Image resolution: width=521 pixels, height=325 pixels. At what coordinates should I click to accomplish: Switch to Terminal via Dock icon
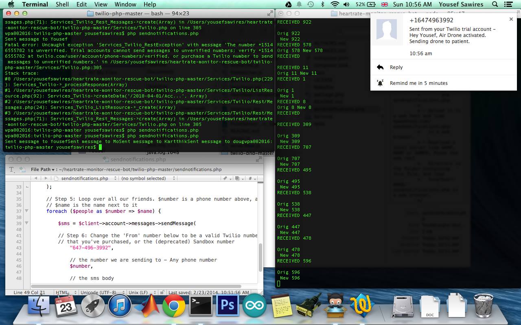201,305
